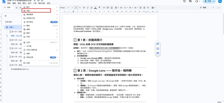This screenshot has height=103, width=224.
Task: Open the bulleted list dropdown
Action: coord(131,8)
